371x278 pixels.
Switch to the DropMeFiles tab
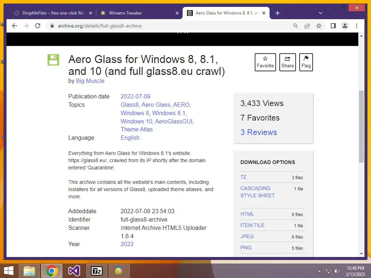pos(53,13)
